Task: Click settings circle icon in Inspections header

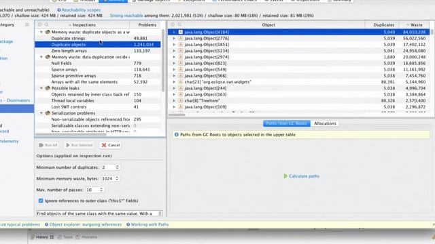Action: (x=39, y=25)
